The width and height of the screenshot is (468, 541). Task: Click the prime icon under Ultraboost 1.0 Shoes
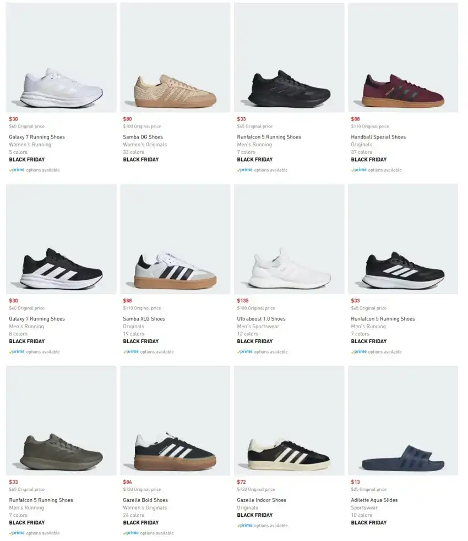[x=245, y=352]
